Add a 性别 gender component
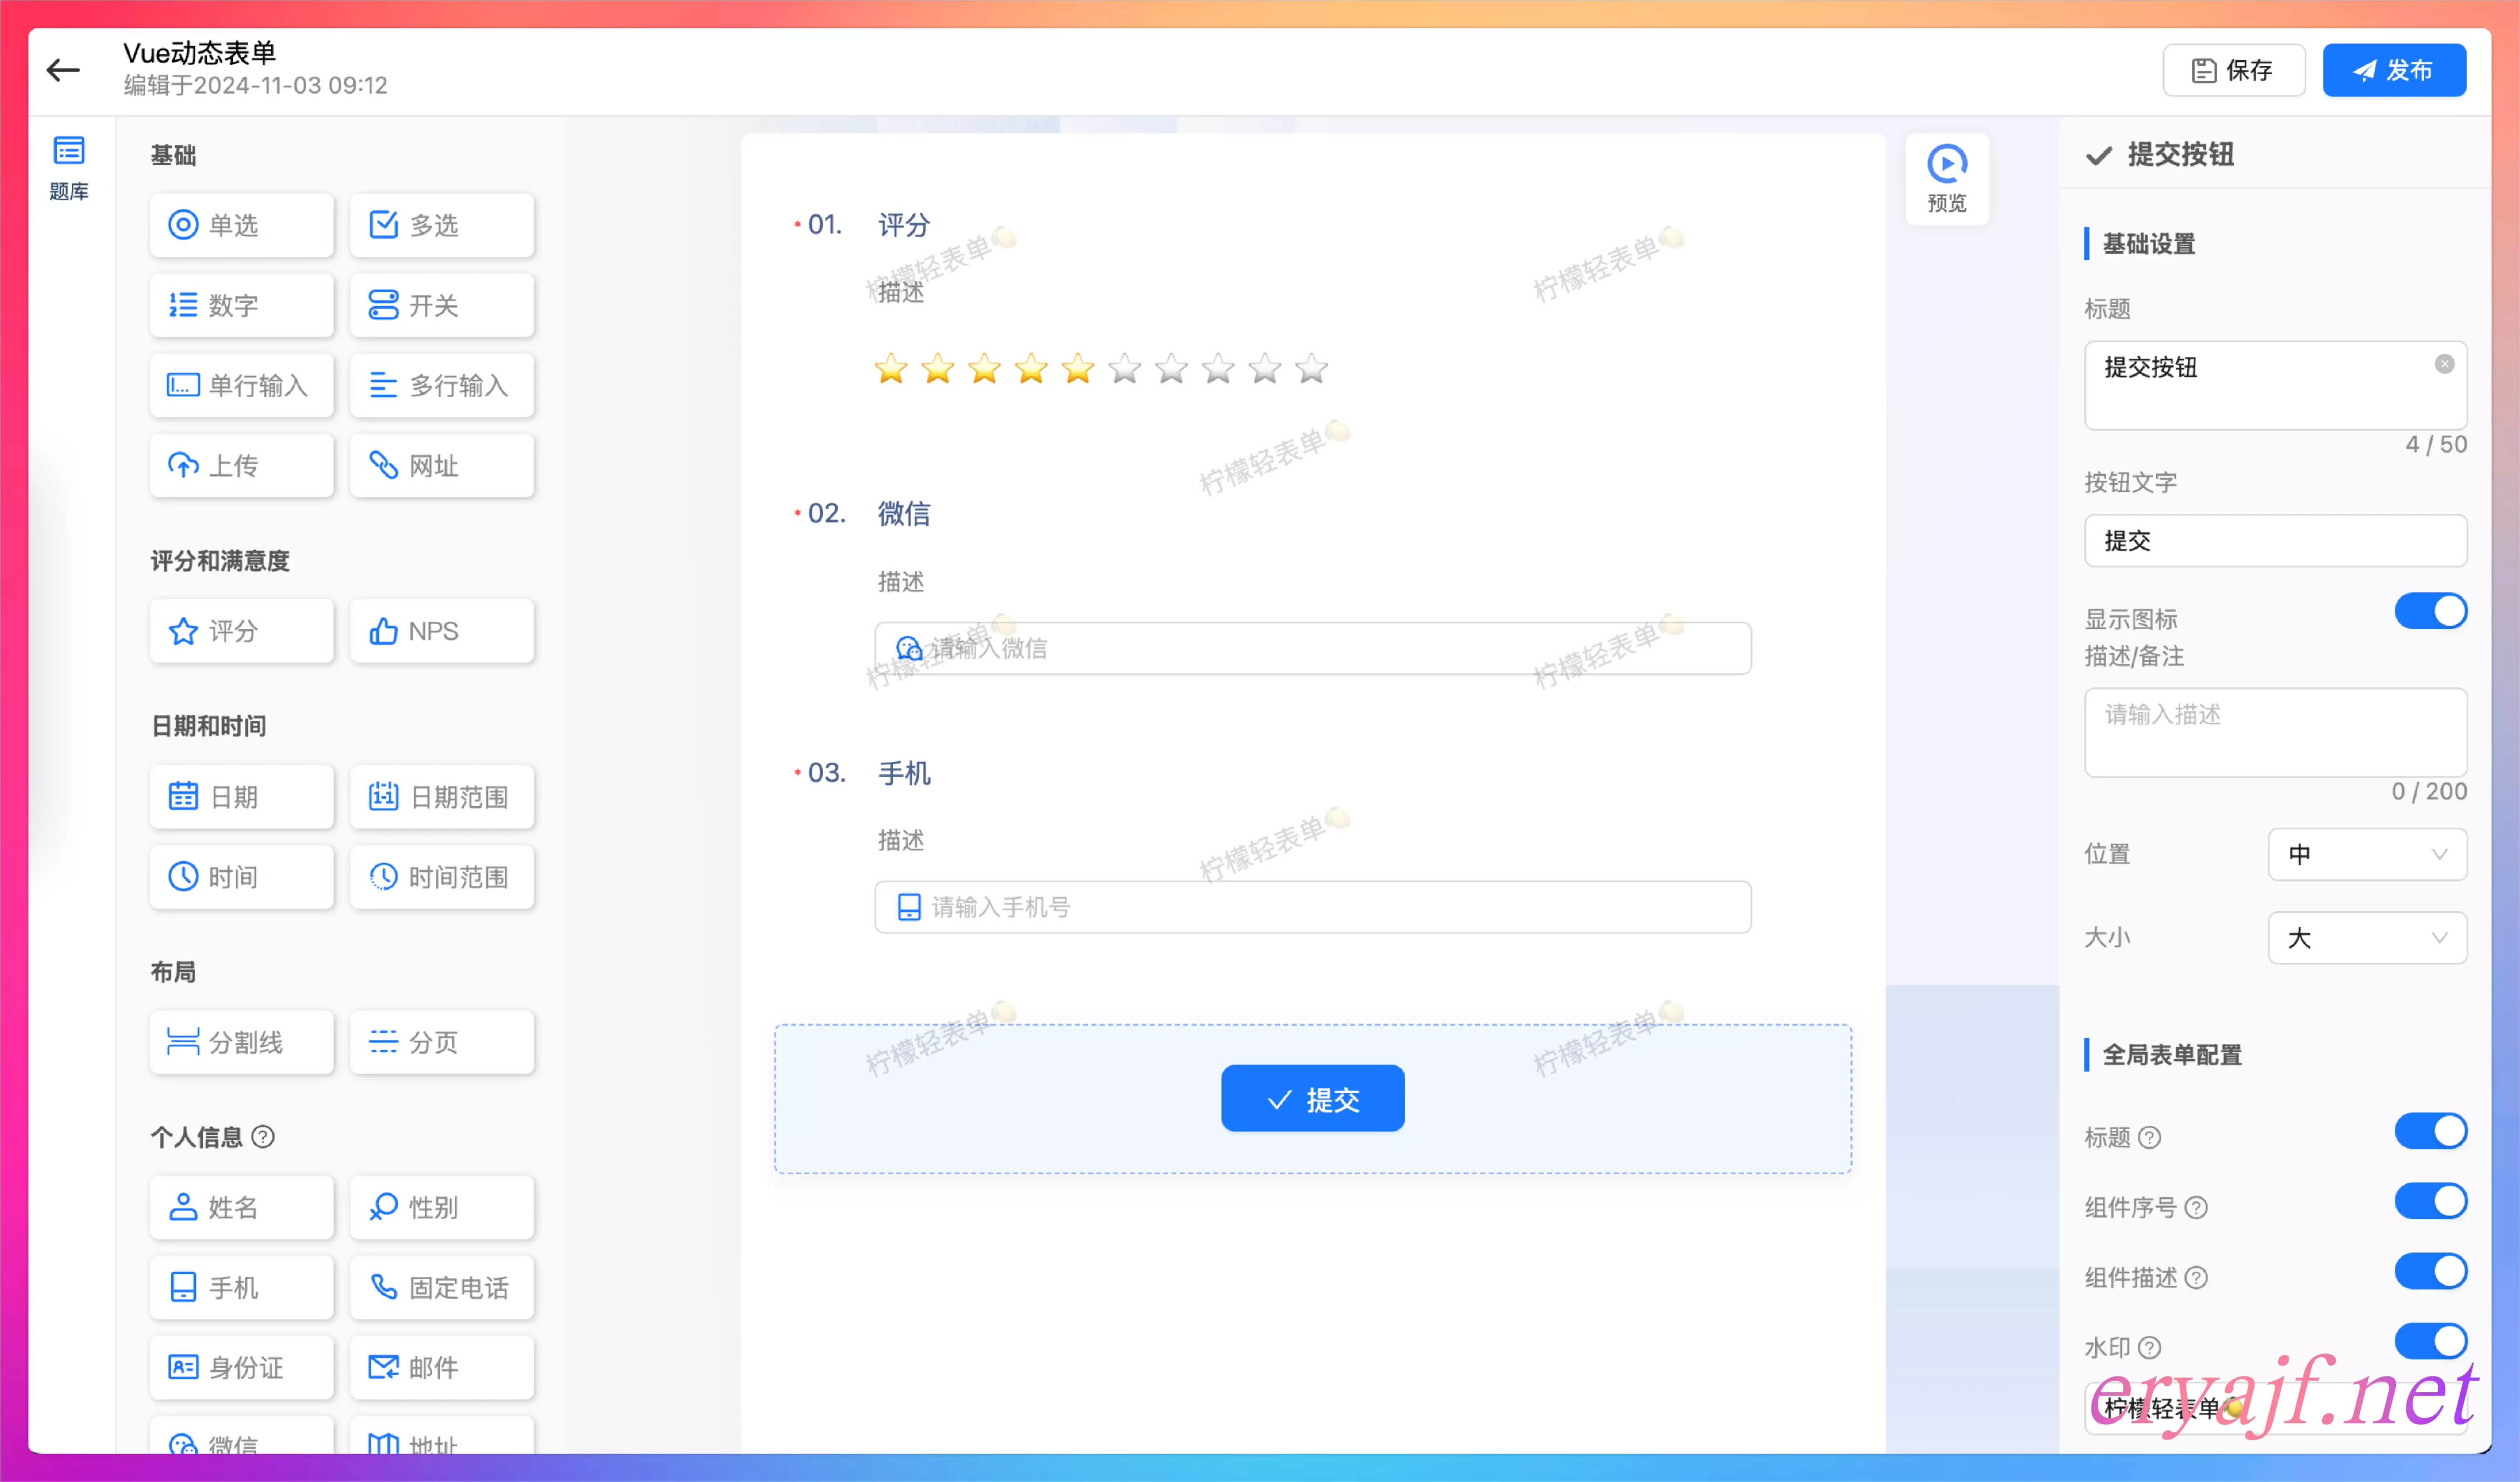 pyautogui.click(x=442, y=1207)
